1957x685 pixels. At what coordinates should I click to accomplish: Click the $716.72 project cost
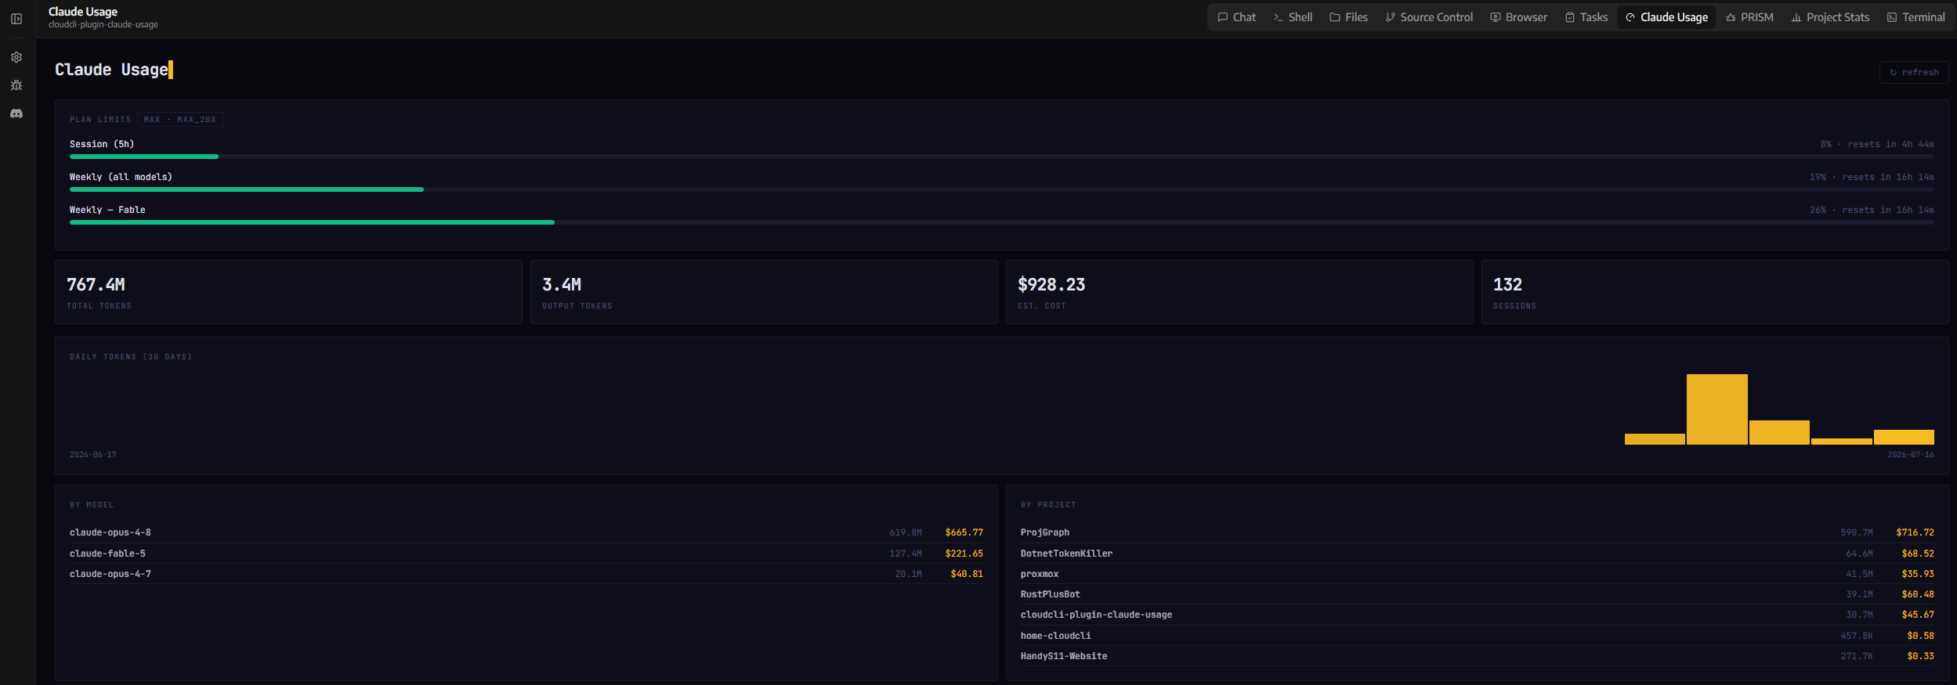coord(1915,532)
